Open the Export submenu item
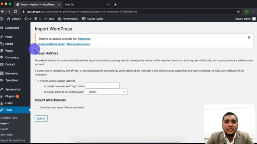This screenshot has height=144, width=257. tap(4, 129)
